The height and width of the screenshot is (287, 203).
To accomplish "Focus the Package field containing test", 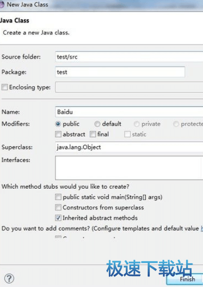I will pos(120,72).
